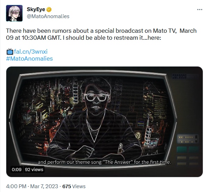This screenshot has width=208, height=192.
Task: Open the #MatoAnomalies hashtag
Action: [x=29, y=59]
